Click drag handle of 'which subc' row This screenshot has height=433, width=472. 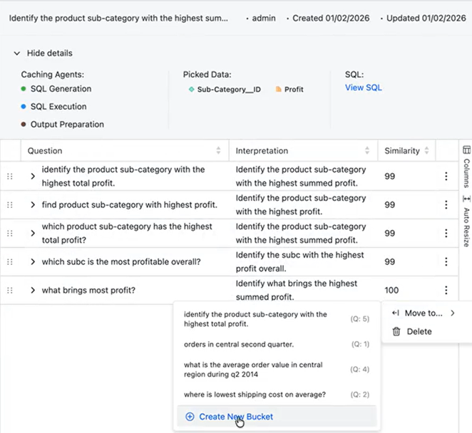click(x=9, y=262)
